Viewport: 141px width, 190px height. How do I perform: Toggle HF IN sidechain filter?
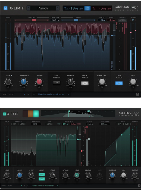42,175
